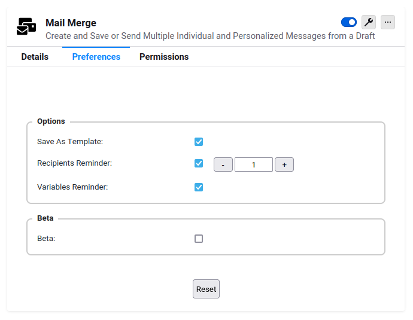The width and height of the screenshot is (413, 320).
Task: Click the Reset button
Action: pyautogui.click(x=206, y=289)
